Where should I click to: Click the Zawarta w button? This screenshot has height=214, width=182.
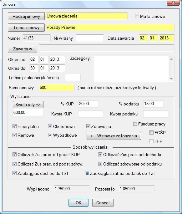[x=23, y=49]
